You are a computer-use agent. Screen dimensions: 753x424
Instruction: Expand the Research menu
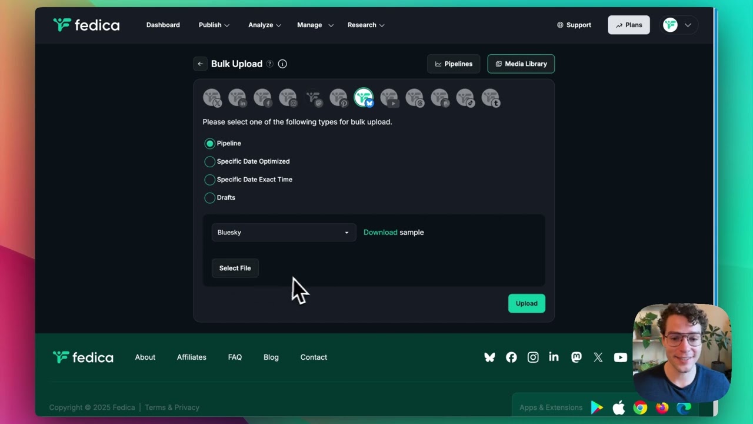[365, 25]
